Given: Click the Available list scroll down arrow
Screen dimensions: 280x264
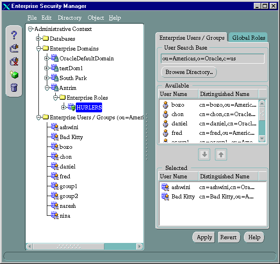Looking at the screenshot, I should click(262, 139).
